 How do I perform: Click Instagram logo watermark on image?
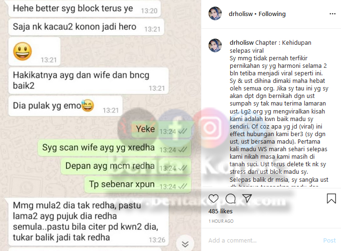point(209,127)
